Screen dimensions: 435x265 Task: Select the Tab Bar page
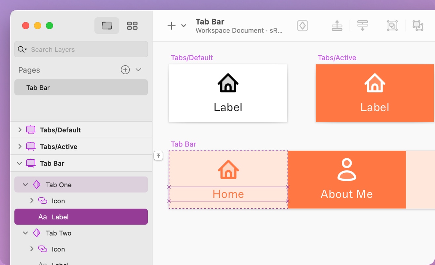coord(81,88)
